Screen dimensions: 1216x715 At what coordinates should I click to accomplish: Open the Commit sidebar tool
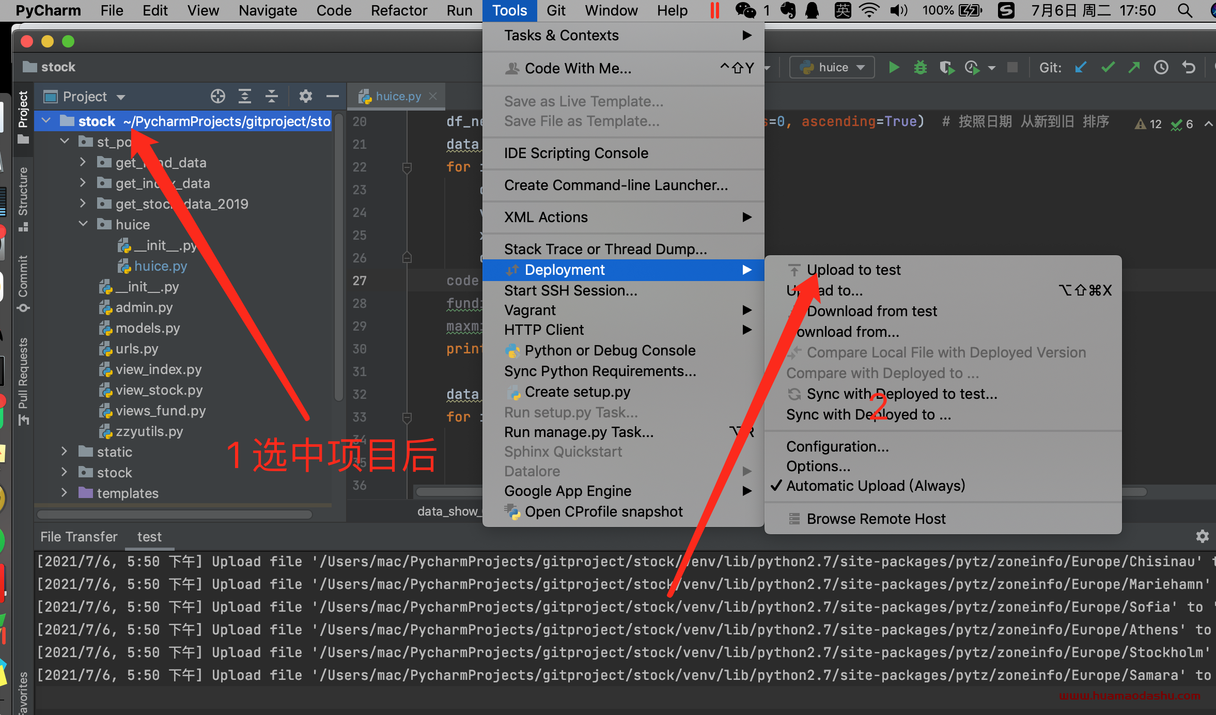pos(23,283)
